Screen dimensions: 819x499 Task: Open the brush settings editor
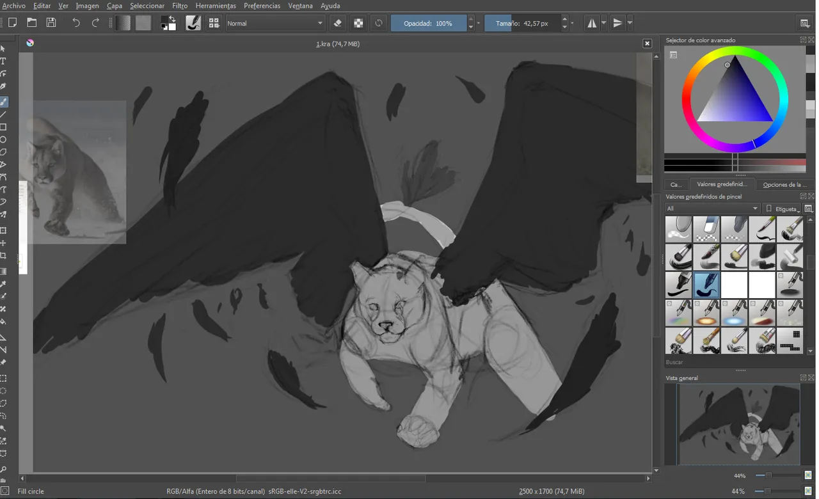click(x=193, y=23)
